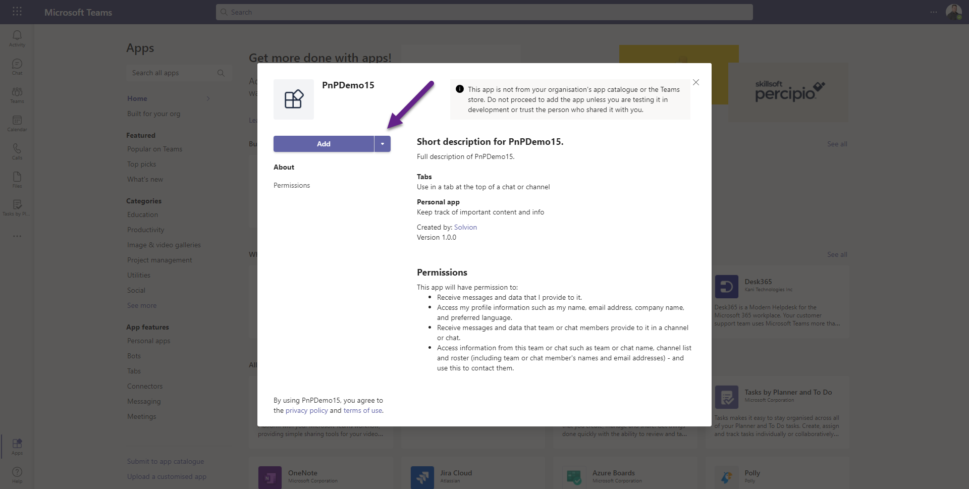
Task: Click the Microsoft Teams title
Action: pyautogui.click(x=78, y=12)
